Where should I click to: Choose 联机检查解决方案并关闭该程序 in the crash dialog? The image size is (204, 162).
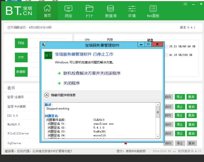(92, 73)
